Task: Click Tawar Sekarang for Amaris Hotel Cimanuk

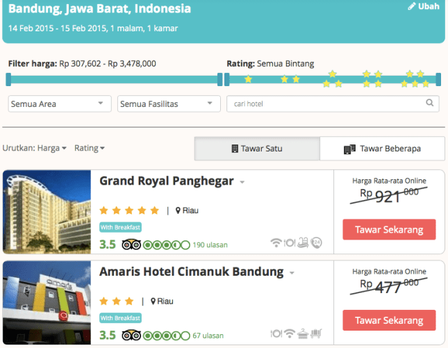Action: 389,320
